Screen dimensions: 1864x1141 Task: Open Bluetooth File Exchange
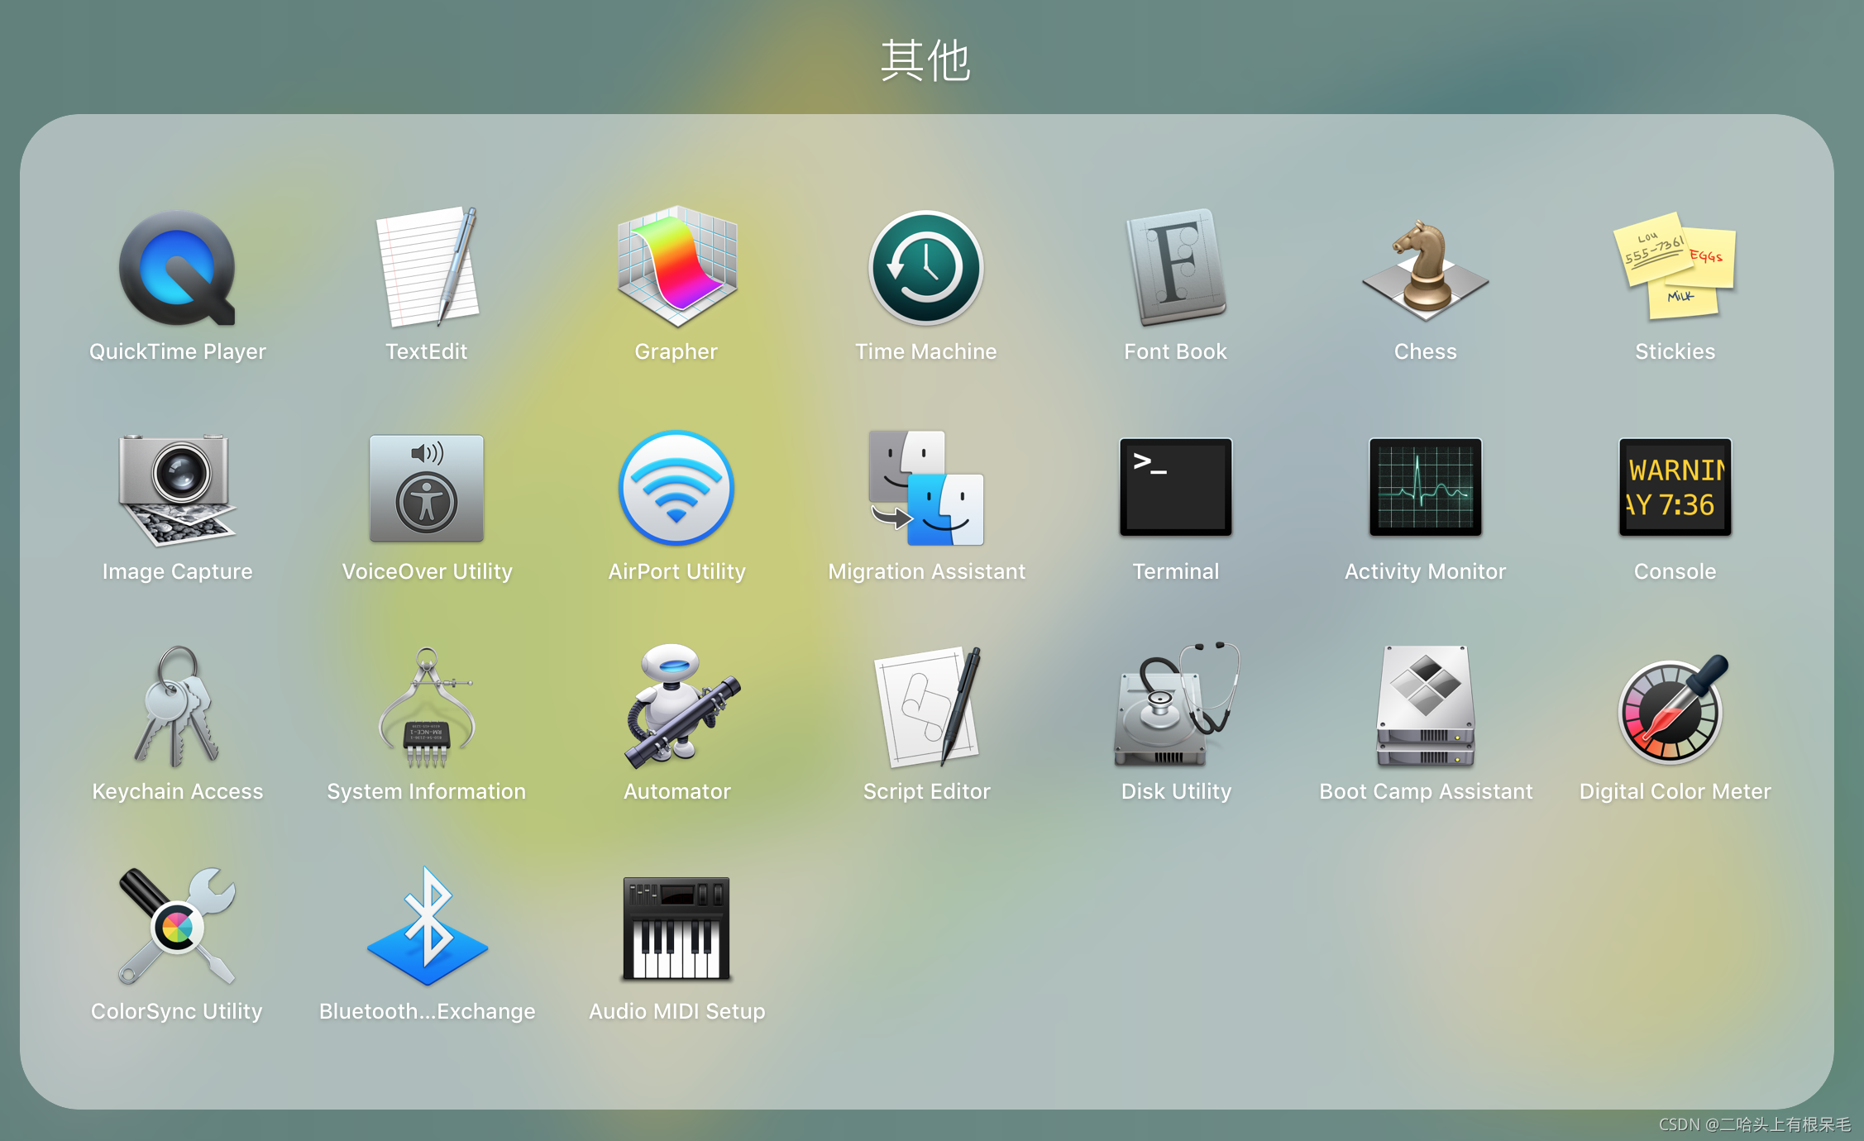click(x=427, y=929)
